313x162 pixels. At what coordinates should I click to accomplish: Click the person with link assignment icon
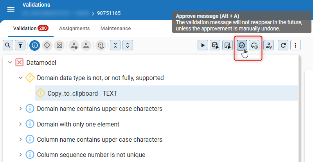268,45
